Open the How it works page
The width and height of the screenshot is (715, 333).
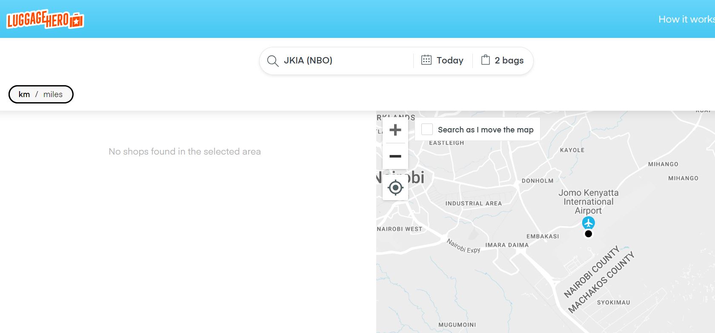[x=686, y=19]
